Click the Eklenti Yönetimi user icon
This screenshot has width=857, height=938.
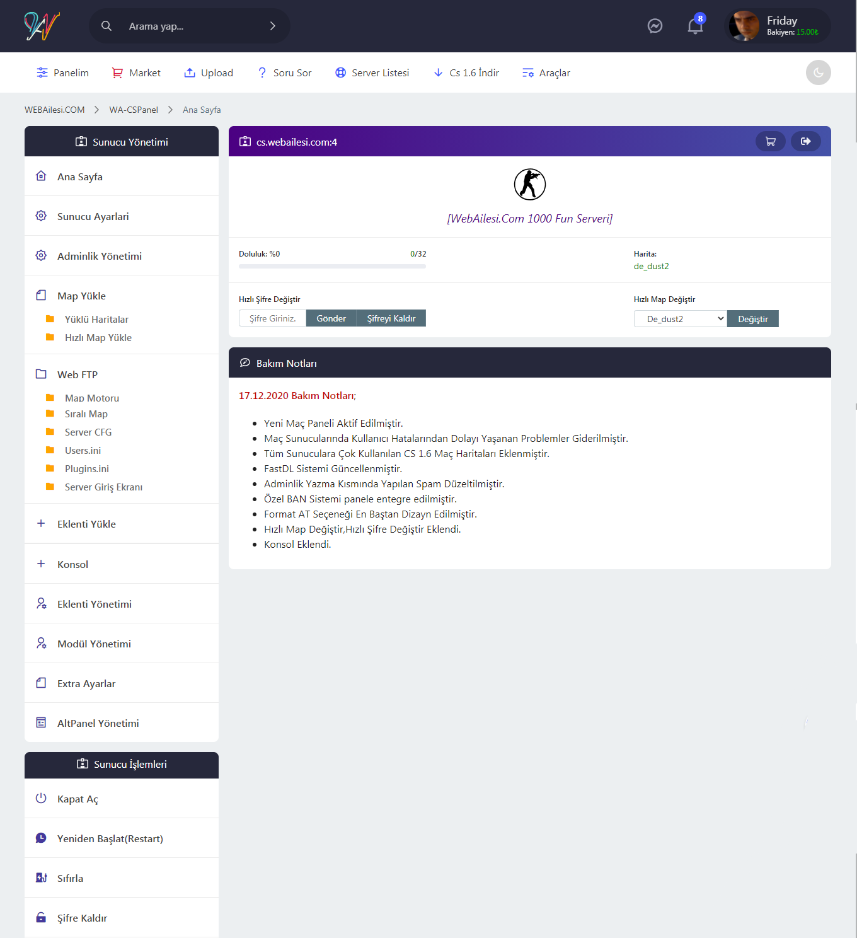41,603
